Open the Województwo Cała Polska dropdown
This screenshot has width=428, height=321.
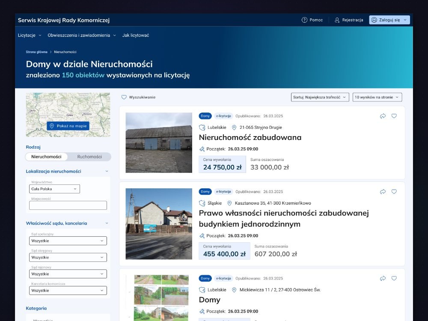(55, 189)
